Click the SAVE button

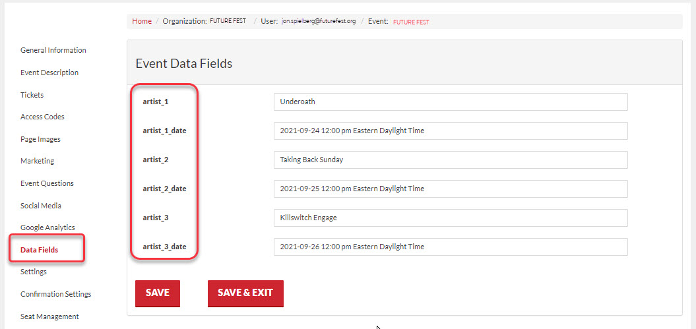(158, 293)
